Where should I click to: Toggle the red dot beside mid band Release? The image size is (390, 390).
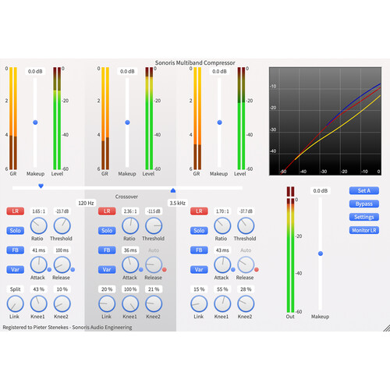[165, 270]
